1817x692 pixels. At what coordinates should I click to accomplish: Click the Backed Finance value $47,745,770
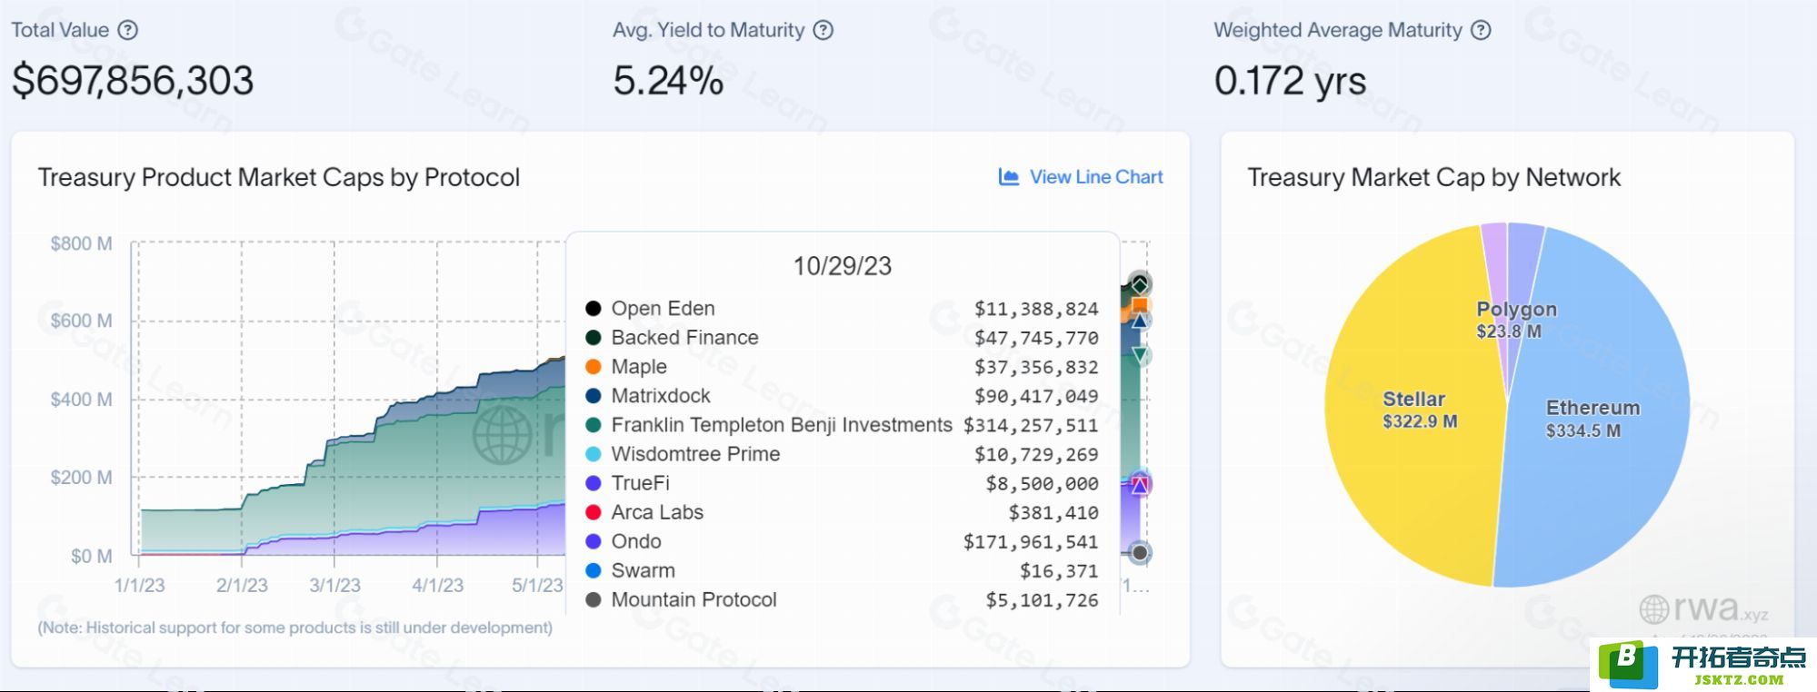[x=1036, y=338]
